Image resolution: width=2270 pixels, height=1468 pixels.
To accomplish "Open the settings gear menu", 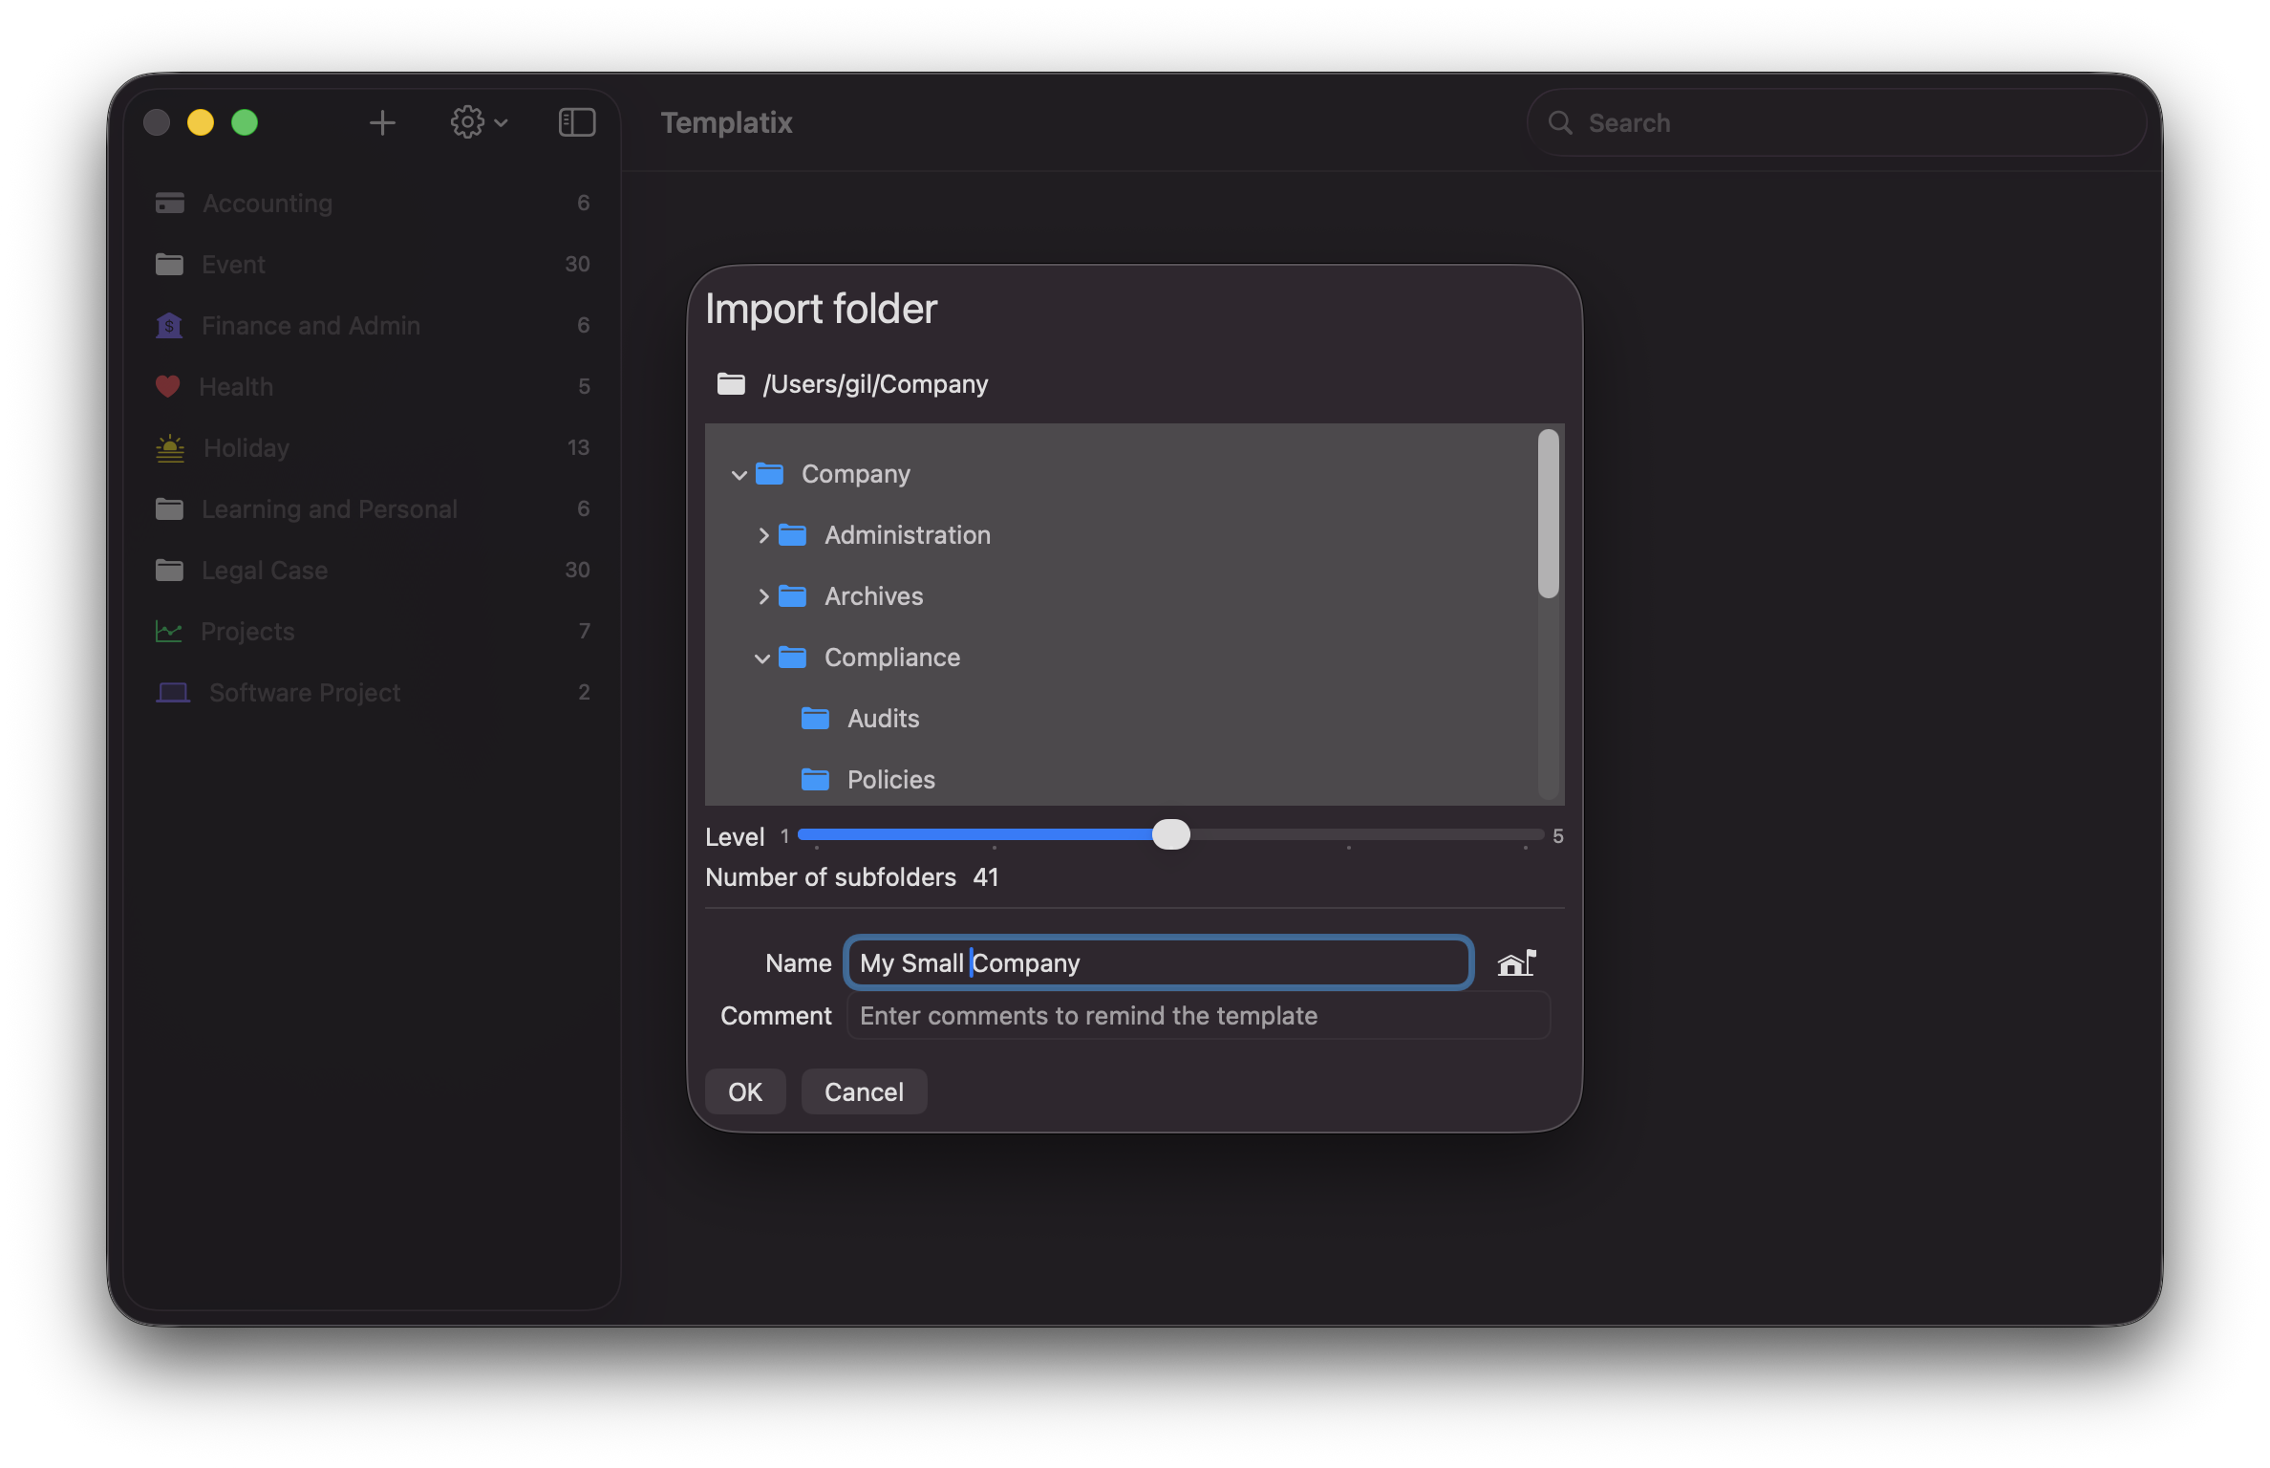I will point(467,122).
